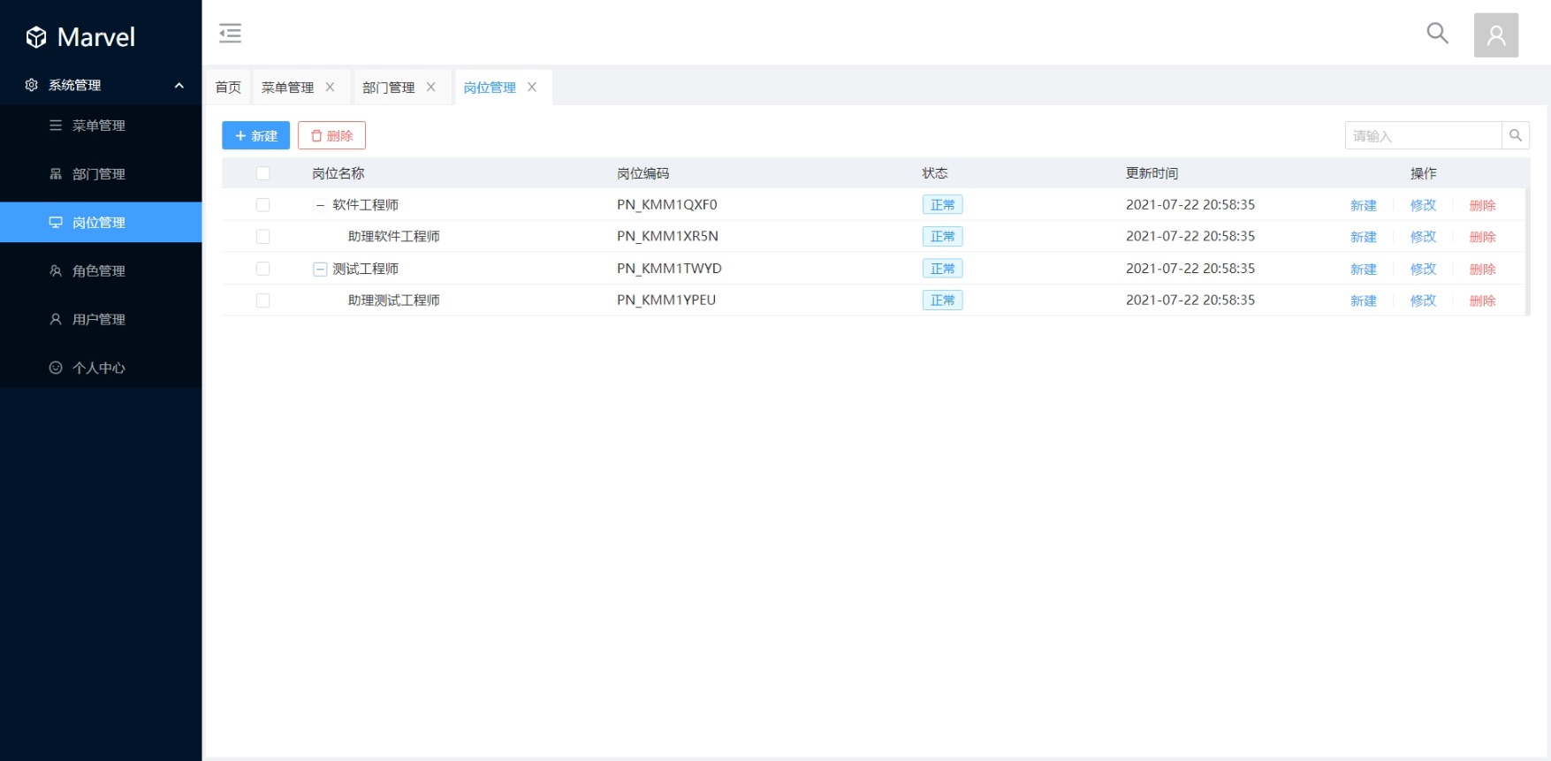Click the 更新时间 column header

pyautogui.click(x=1152, y=173)
